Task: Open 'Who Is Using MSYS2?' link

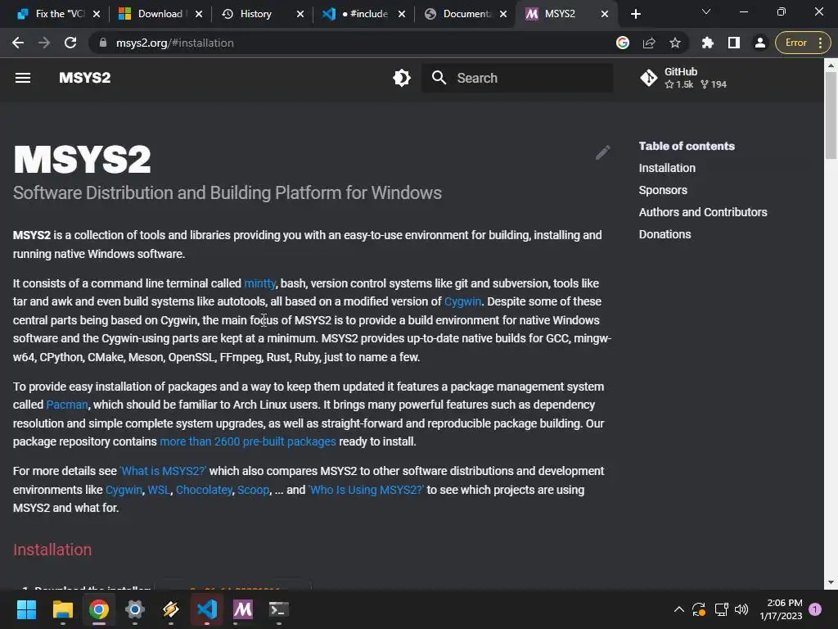Action: (x=366, y=490)
